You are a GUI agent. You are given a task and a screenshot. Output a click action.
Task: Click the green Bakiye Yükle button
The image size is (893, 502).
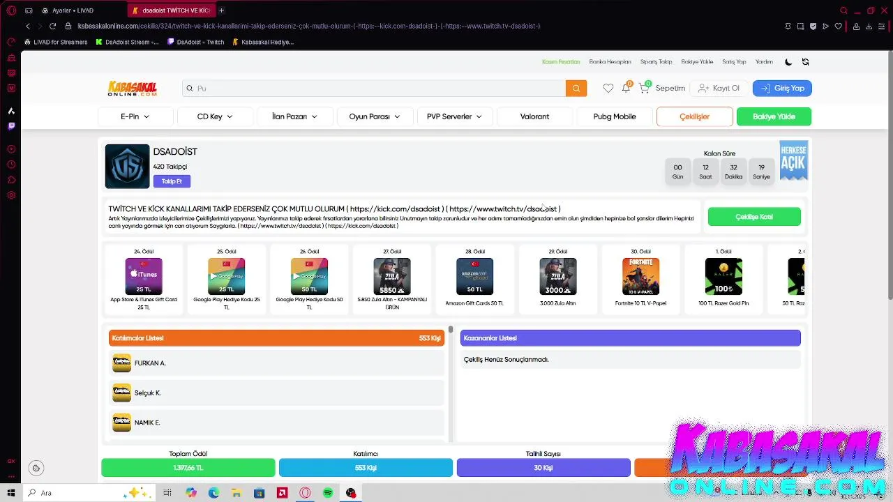click(774, 116)
